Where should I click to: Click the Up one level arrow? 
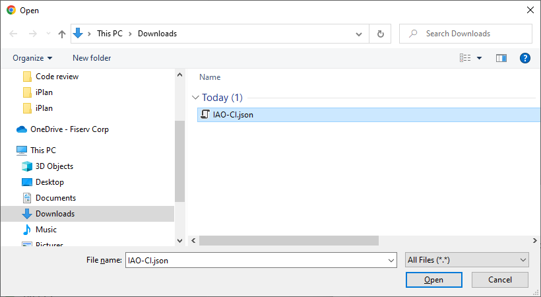click(x=62, y=34)
